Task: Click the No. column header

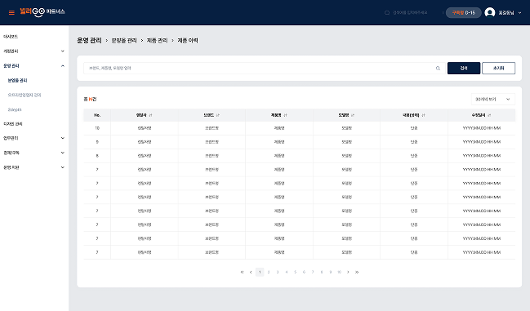Action: coord(97,115)
